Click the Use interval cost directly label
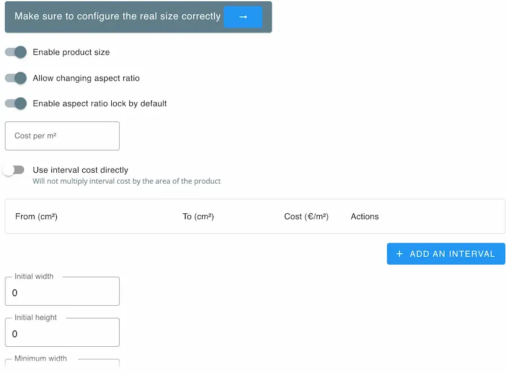Image resolution: width=506 pixels, height=374 pixels. coord(80,170)
